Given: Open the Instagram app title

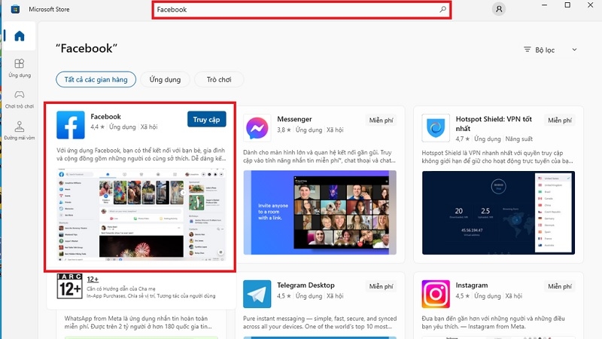Looking at the screenshot, I should 472,286.
